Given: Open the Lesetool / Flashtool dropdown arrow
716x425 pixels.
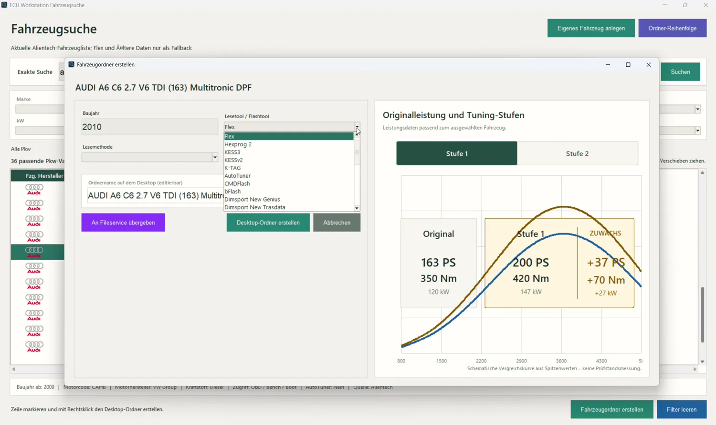Looking at the screenshot, I should coord(357,127).
